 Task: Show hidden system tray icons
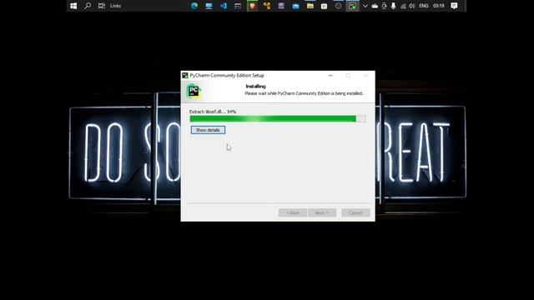click(365, 6)
